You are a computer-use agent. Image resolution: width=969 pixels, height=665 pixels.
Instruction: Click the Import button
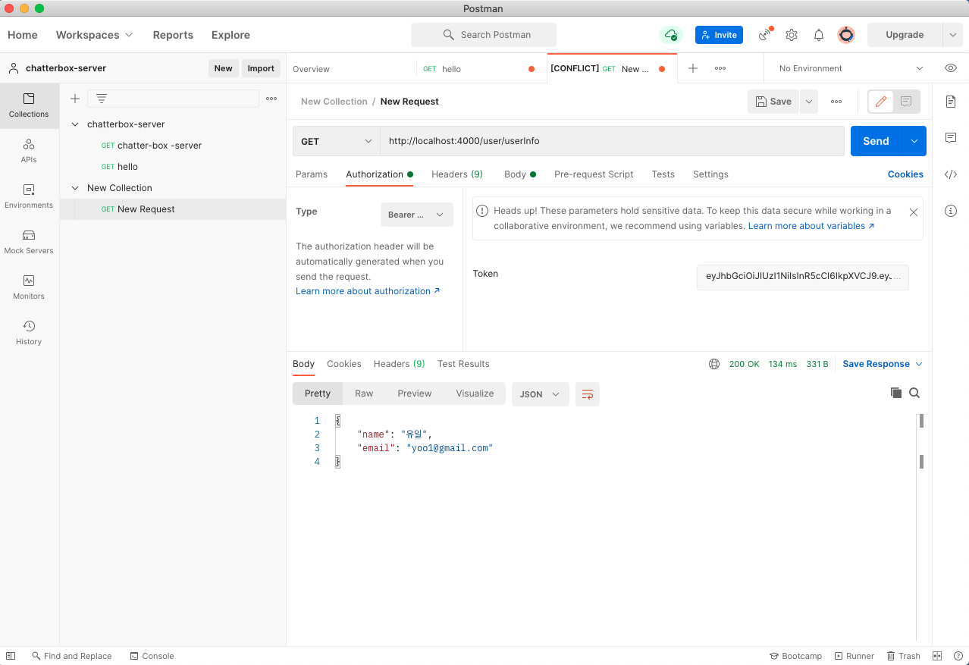pyautogui.click(x=261, y=68)
